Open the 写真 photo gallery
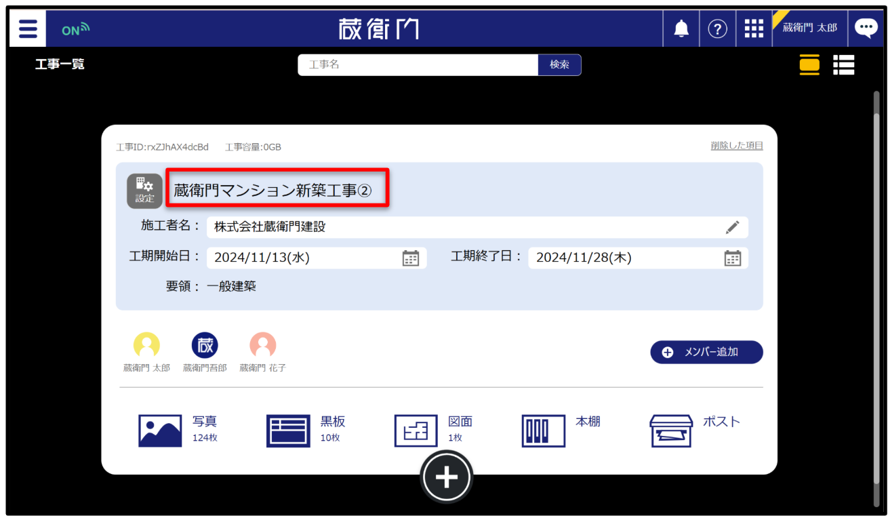This screenshot has width=888, height=518. [x=160, y=431]
